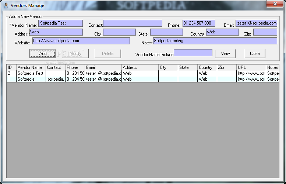Select the 'Softpedia' vendor name cell in row 1

pos(31,79)
